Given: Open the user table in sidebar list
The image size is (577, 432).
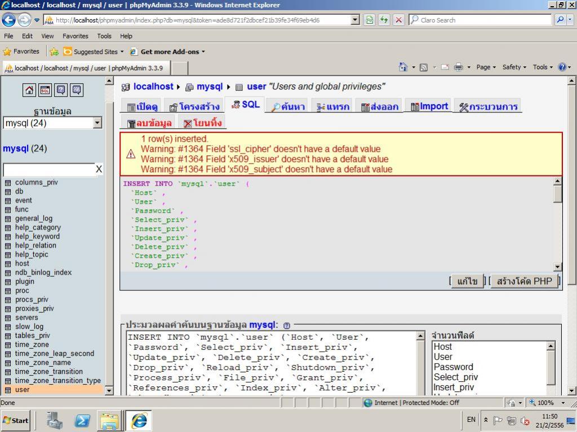Looking at the screenshot, I should point(22,390).
